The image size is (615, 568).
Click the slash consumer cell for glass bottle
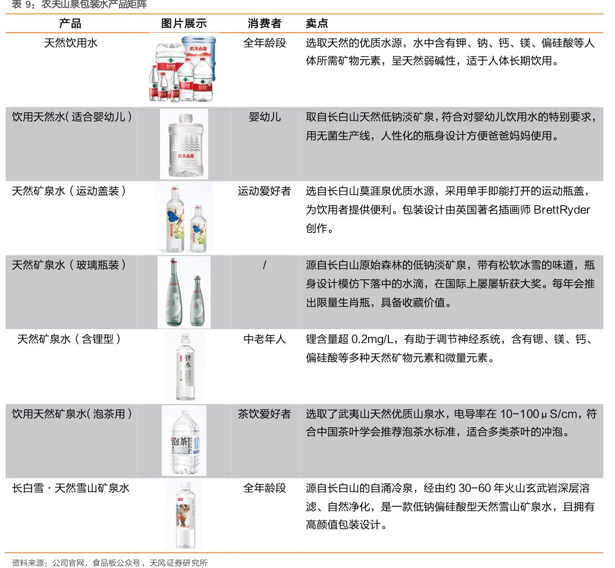pyautogui.click(x=265, y=265)
